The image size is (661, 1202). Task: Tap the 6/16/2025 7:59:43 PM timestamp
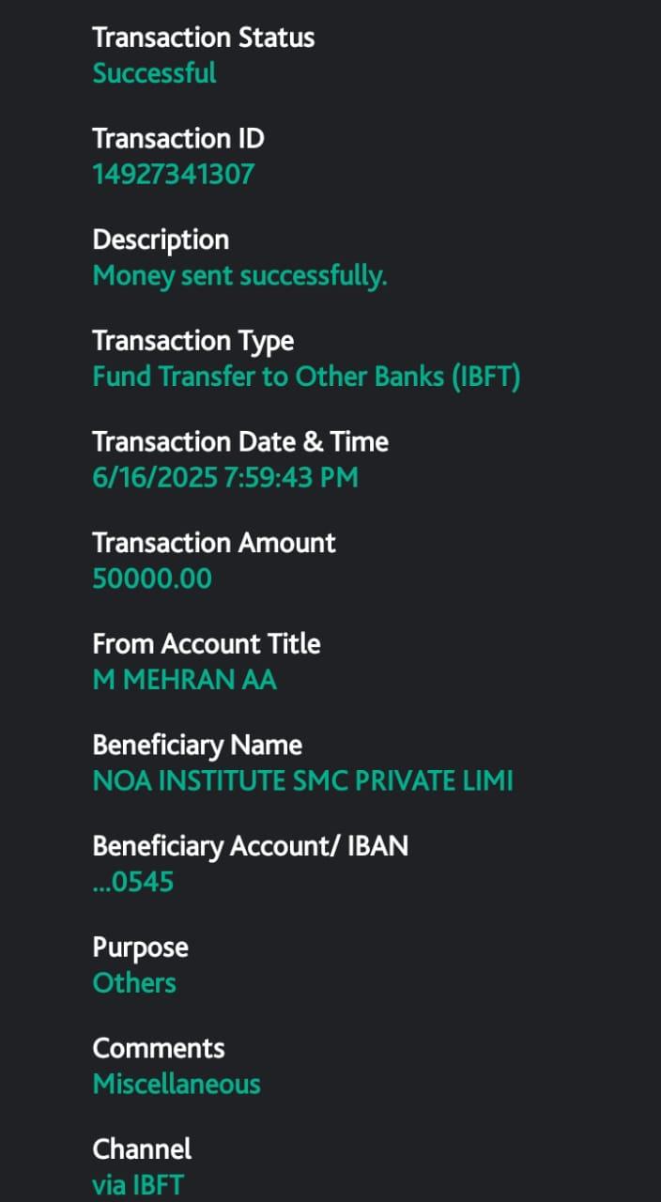225,478
